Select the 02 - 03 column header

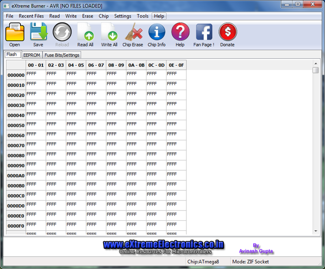(56, 65)
